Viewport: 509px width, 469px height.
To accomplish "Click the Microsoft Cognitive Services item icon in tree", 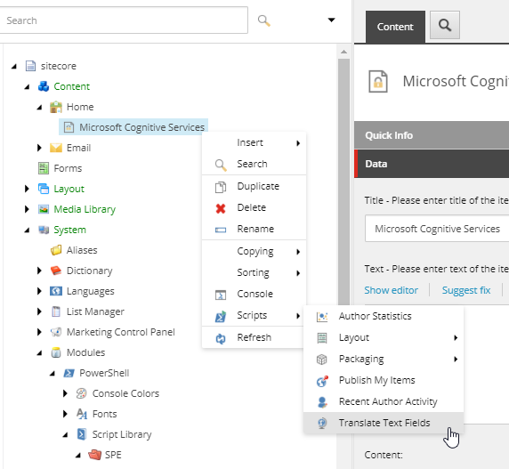I will click(69, 127).
